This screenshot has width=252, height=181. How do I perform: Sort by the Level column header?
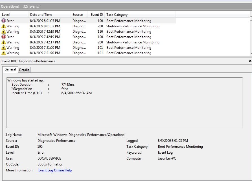click(14, 15)
